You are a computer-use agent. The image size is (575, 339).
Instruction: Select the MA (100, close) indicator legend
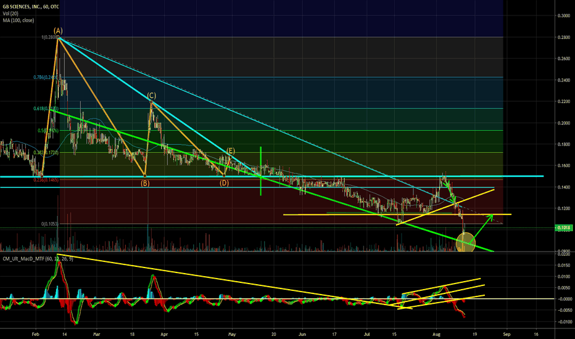19,20
